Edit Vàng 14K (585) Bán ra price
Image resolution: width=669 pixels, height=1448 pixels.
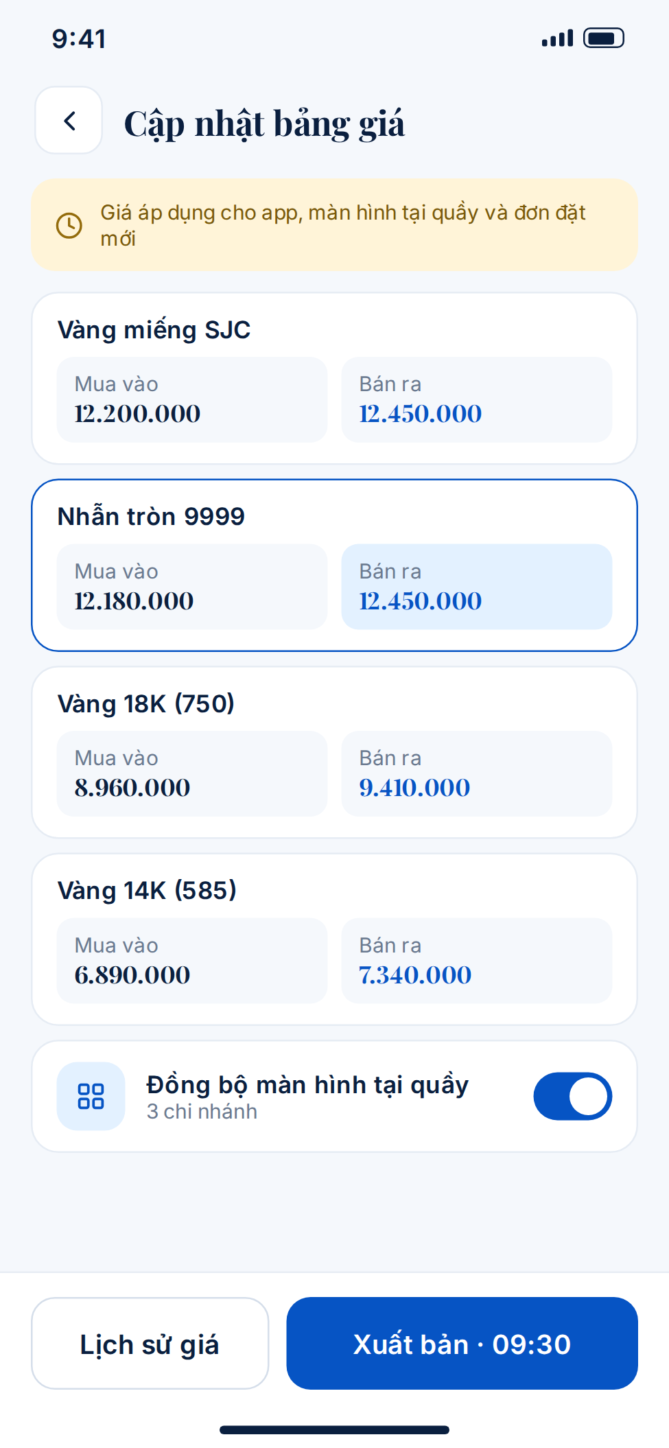(x=476, y=961)
